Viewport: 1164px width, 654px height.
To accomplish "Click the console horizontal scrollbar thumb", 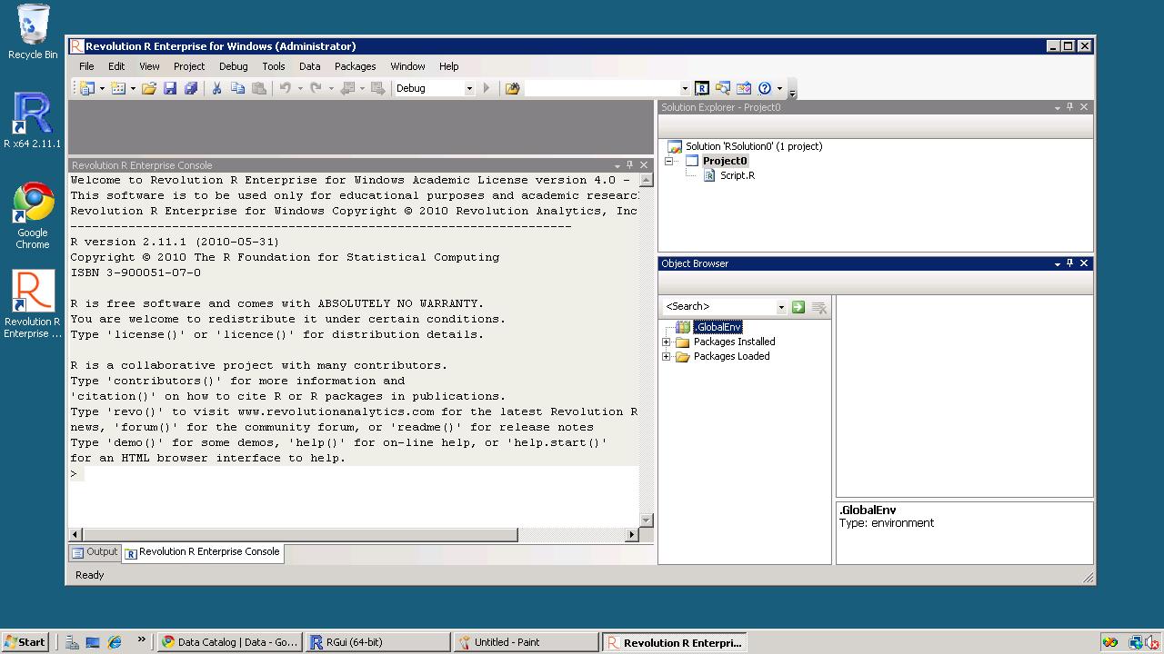I will [300, 535].
